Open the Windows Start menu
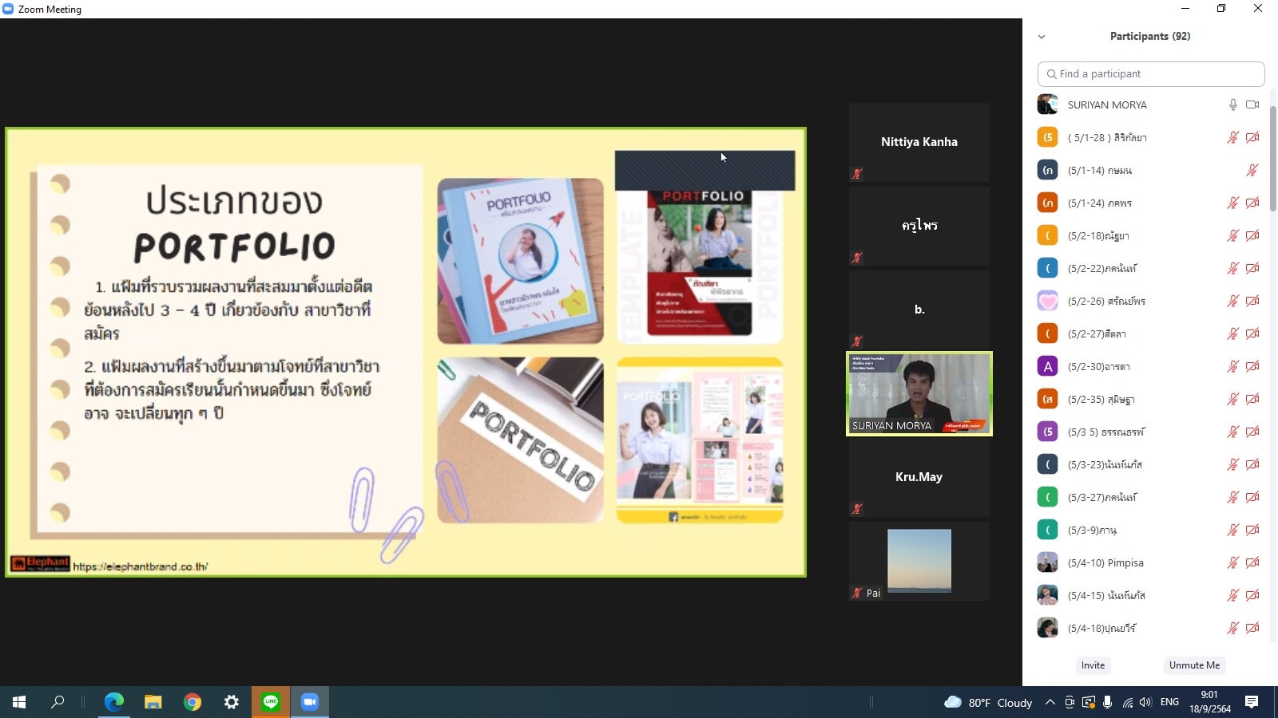Image resolution: width=1278 pixels, height=718 pixels. 19,702
